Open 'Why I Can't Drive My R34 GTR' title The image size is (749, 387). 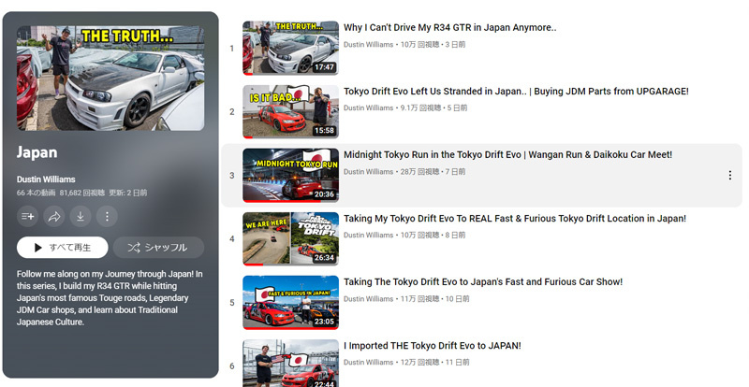point(450,28)
